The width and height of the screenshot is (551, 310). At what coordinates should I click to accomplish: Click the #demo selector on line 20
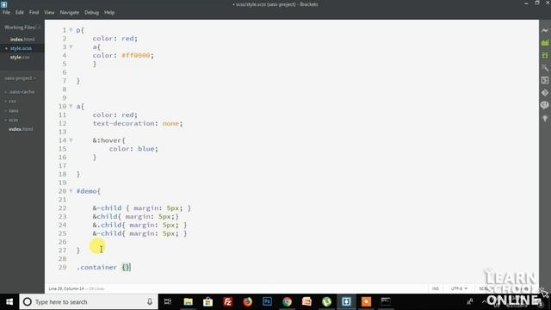(86, 191)
